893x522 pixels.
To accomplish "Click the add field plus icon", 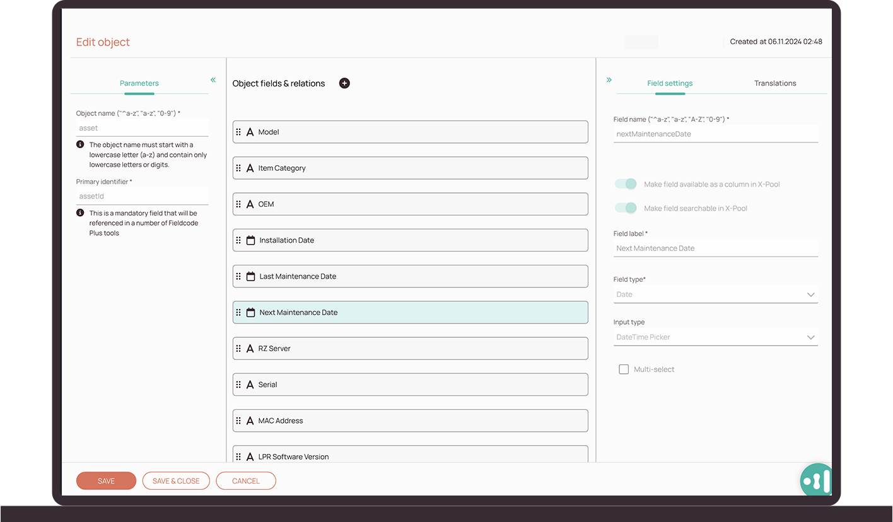I will (x=344, y=83).
